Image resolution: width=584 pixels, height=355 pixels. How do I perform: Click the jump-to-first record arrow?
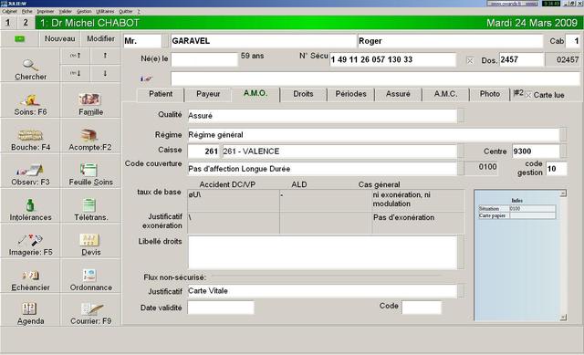(75, 56)
